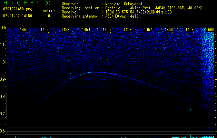Viewport: 217px width, 138px height.
Task: Click the 1459 time marker
Action: pos(189,30)
